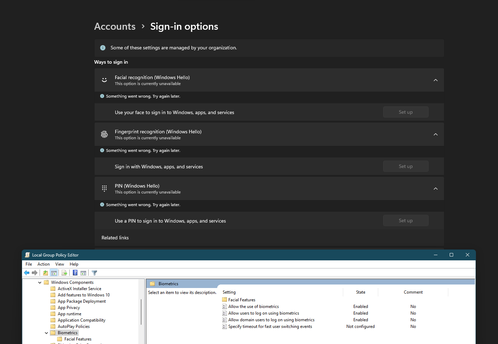This screenshot has width=498, height=344.
Task: Click the 'Not configured' state cell
Action: (360, 327)
